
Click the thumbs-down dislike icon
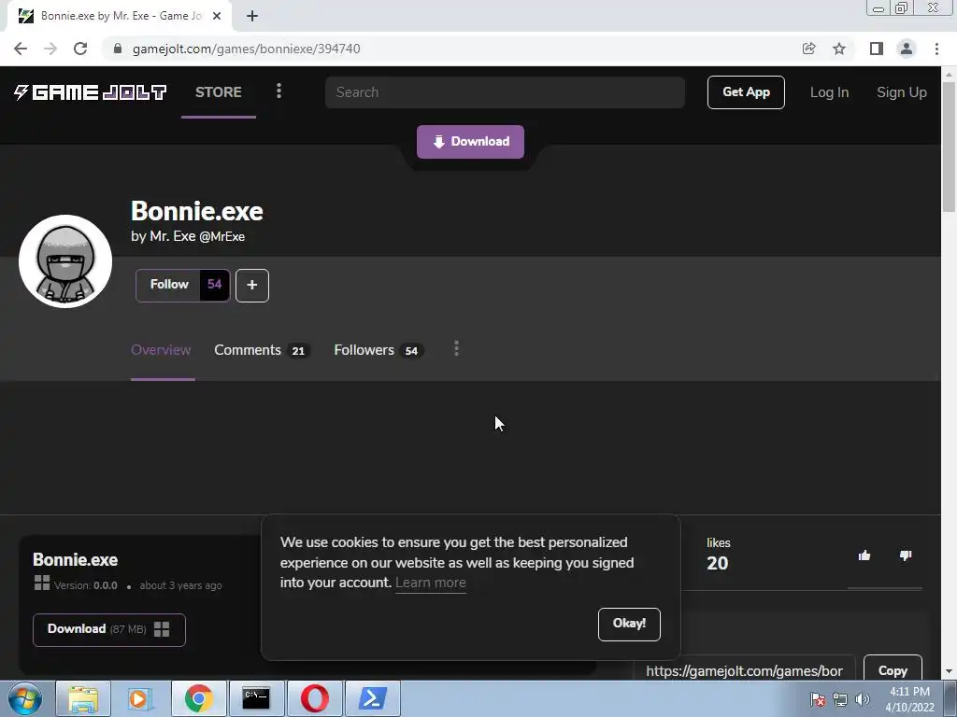click(x=905, y=555)
